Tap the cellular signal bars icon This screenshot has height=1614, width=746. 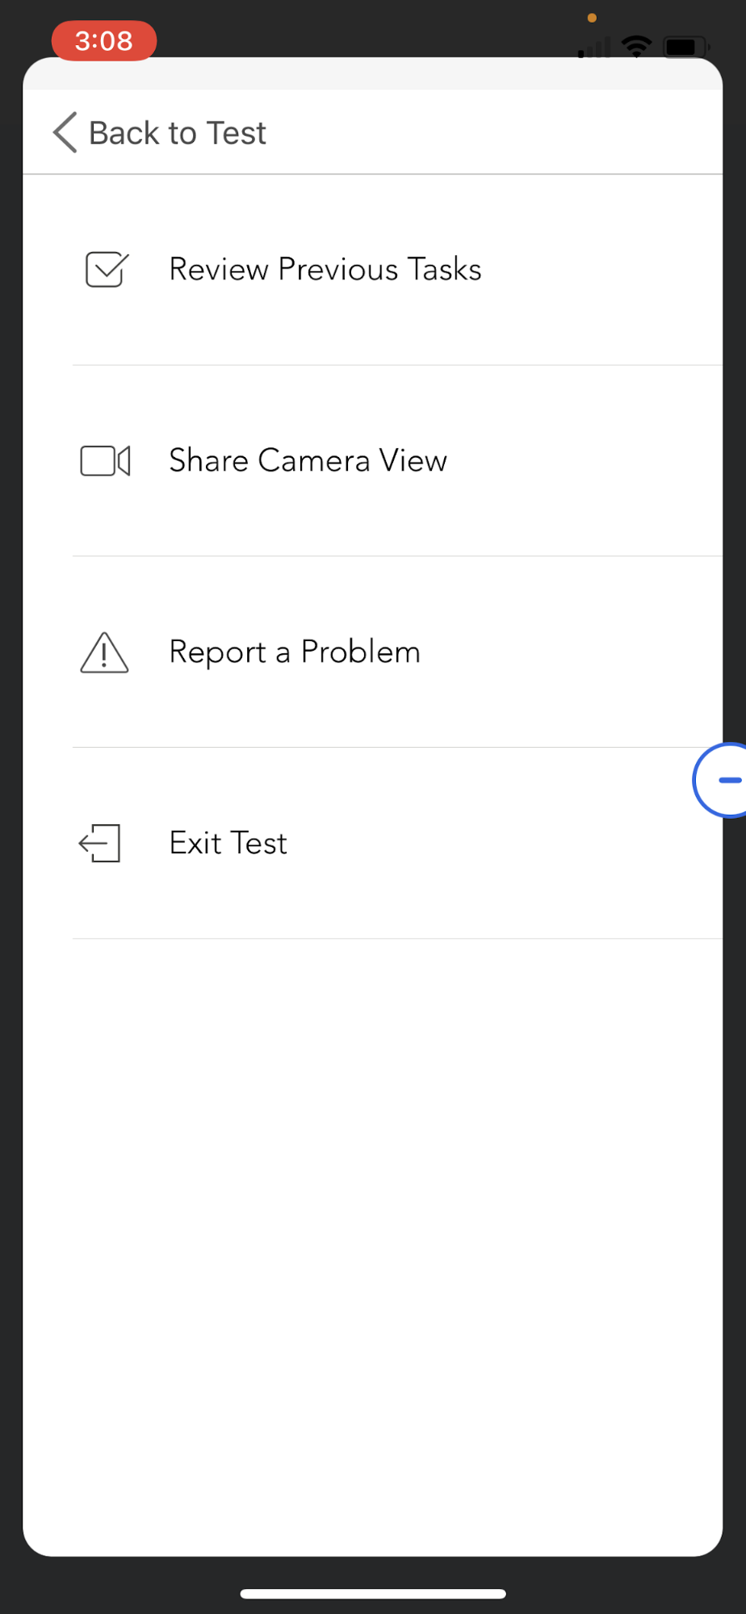[594, 49]
